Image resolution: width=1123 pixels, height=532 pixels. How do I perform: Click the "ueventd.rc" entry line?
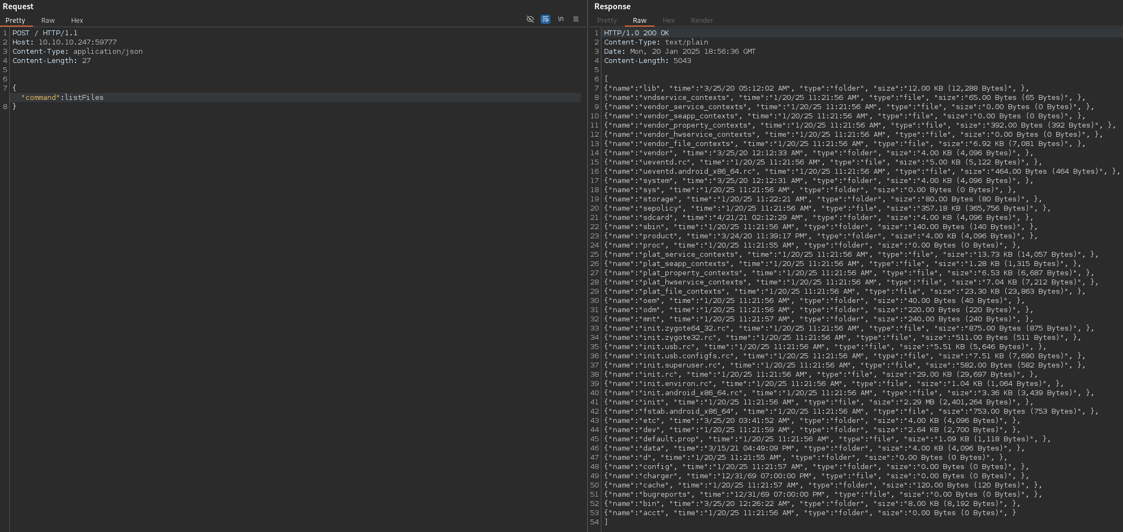[823, 162]
